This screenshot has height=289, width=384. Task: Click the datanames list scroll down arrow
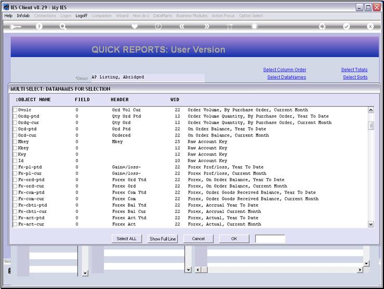pos(371,224)
